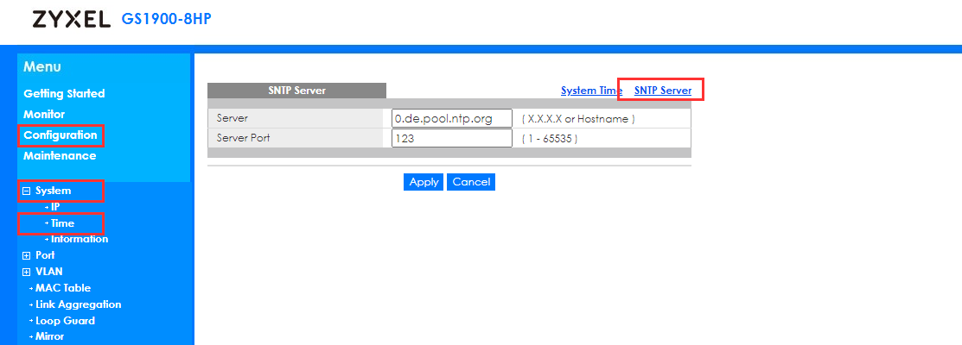Collapse the System tree node

(x=27, y=191)
